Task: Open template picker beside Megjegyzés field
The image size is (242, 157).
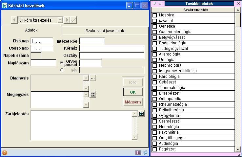Action: click(x=93, y=94)
